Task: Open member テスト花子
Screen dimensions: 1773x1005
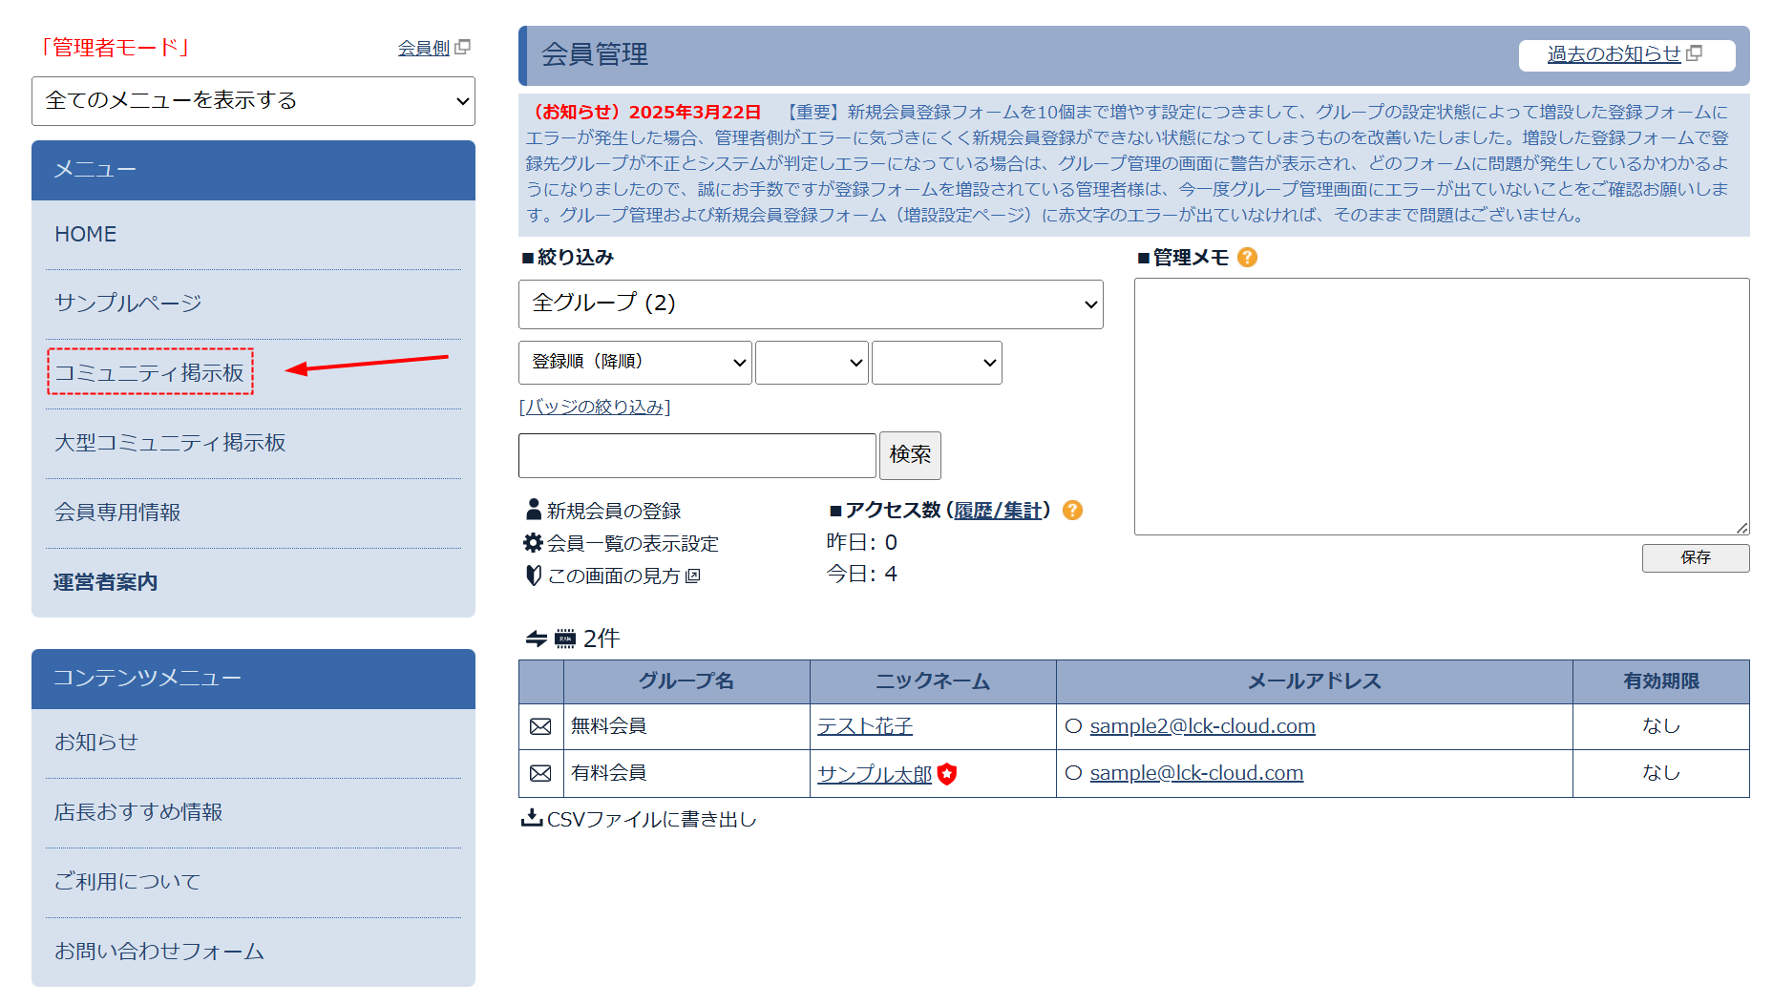Action: pyautogui.click(x=865, y=726)
